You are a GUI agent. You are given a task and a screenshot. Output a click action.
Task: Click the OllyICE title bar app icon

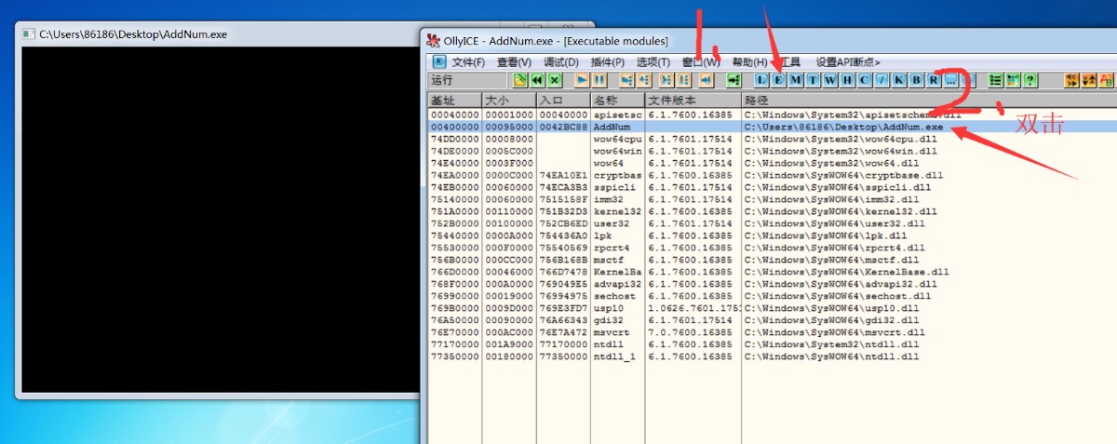click(x=433, y=40)
